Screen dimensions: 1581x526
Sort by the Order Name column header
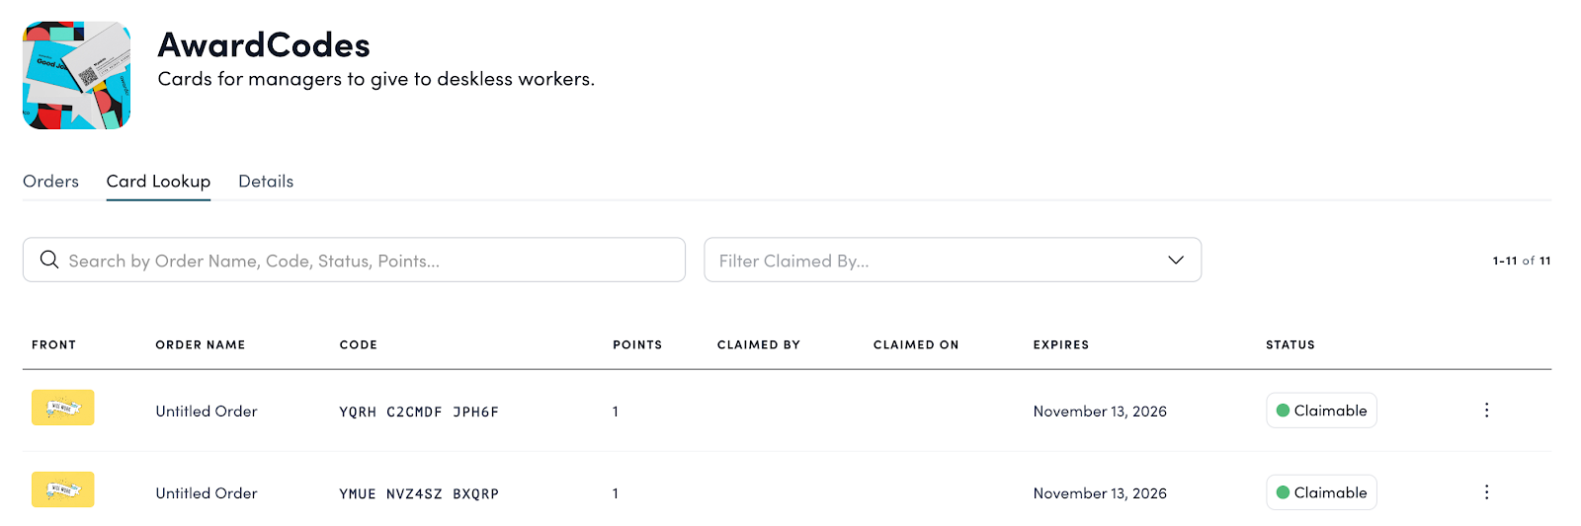pyautogui.click(x=201, y=345)
